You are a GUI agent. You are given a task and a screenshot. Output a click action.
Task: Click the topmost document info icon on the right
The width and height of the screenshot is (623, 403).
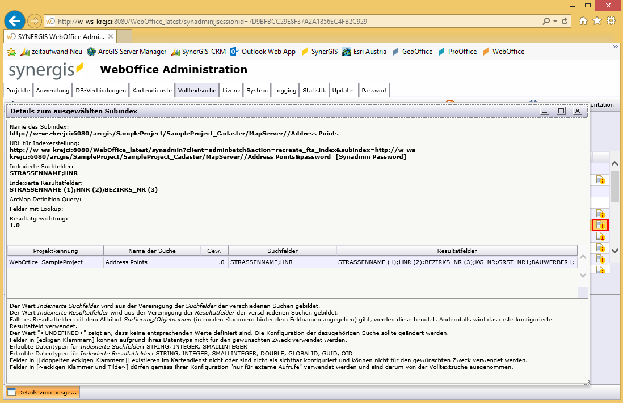601,179
